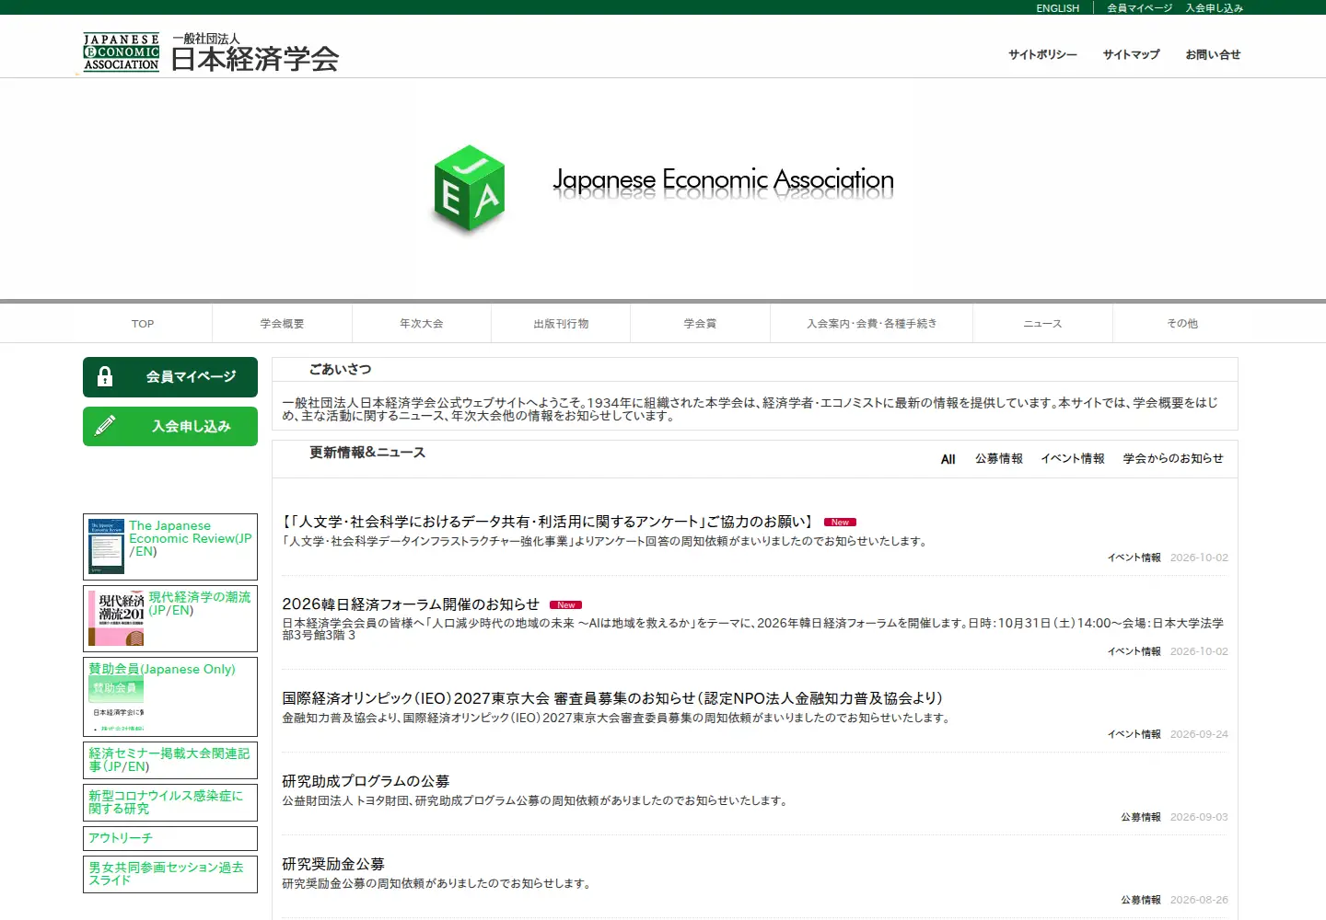Go to the TOP menu item

[143, 324]
